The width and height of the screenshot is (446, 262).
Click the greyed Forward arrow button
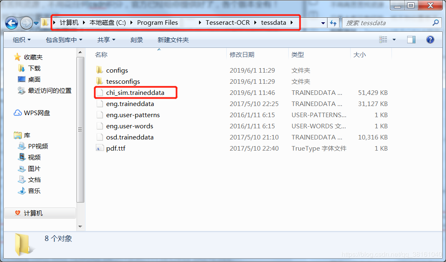[26, 23]
